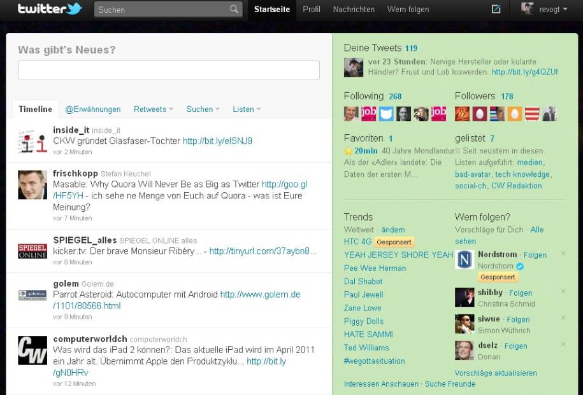Open Profil in the top navigation
This screenshot has height=395, width=583.
312,10
